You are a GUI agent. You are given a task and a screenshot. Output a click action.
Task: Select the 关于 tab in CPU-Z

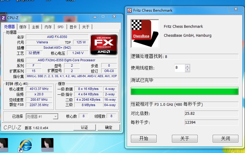(86, 27)
